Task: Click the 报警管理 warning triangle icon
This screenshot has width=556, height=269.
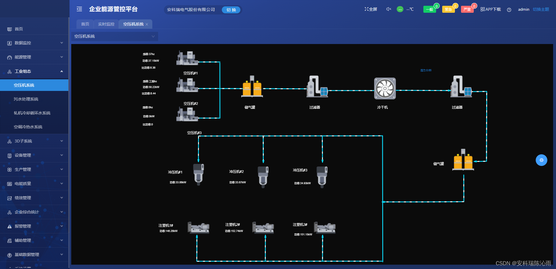Action: coord(10,226)
